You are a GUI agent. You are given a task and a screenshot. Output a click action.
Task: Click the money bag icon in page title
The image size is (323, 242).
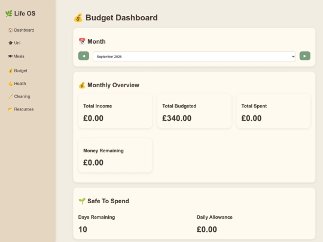[x=78, y=18]
